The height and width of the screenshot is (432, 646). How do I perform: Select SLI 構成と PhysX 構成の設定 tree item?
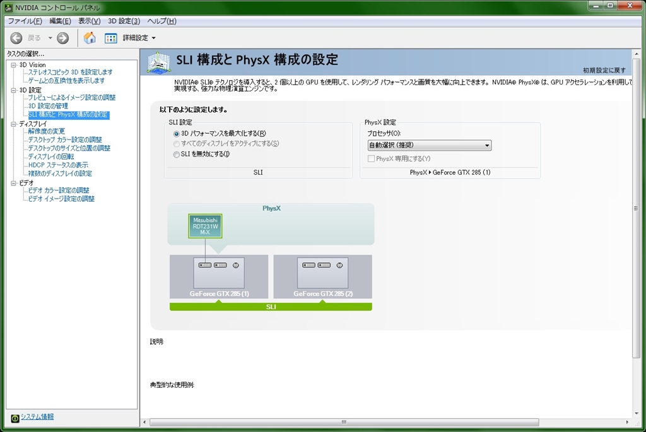[x=68, y=115]
